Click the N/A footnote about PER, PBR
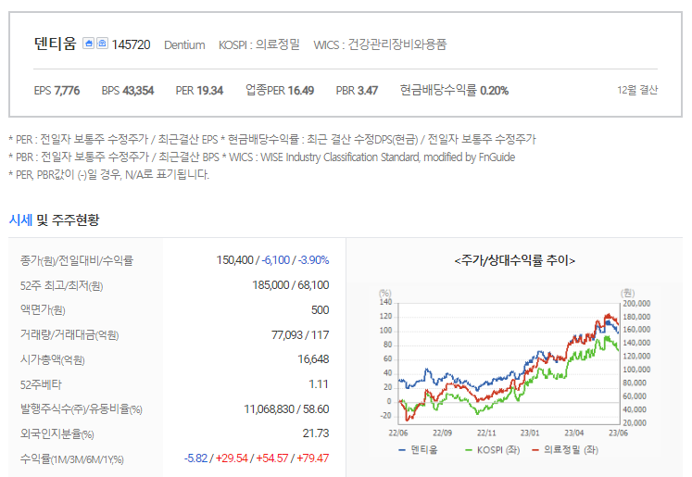Screen dimensions: 692x477 pos(108,175)
